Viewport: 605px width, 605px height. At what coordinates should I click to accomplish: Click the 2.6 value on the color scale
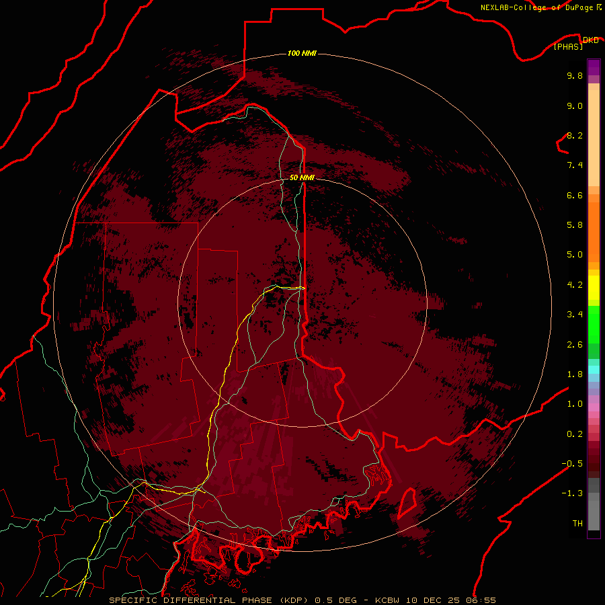click(575, 345)
